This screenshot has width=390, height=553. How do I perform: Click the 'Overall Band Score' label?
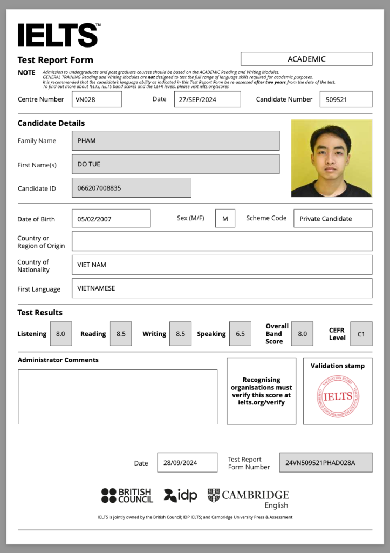coord(277,334)
